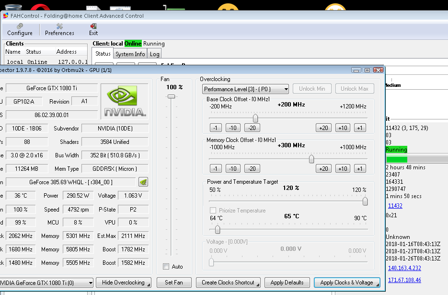
Task: Click the Exit toolbar icon
Action: 93,30
